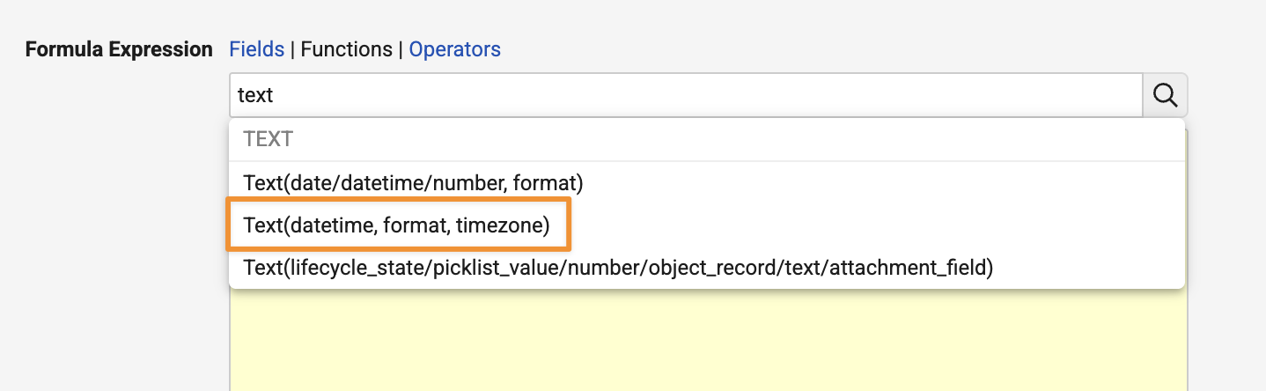The image size is (1266, 391).
Task: Show available Fields for the formula
Action: pyautogui.click(x=256, y=49)
